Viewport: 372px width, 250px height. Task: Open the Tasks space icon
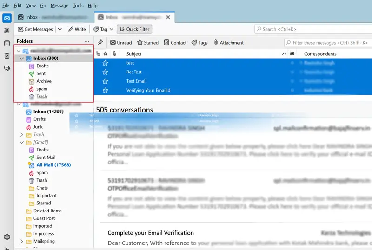7,55
